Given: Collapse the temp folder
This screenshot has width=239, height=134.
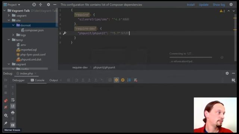Looking at the screenshot, I should pyautogui.click(x=9, y=40).
